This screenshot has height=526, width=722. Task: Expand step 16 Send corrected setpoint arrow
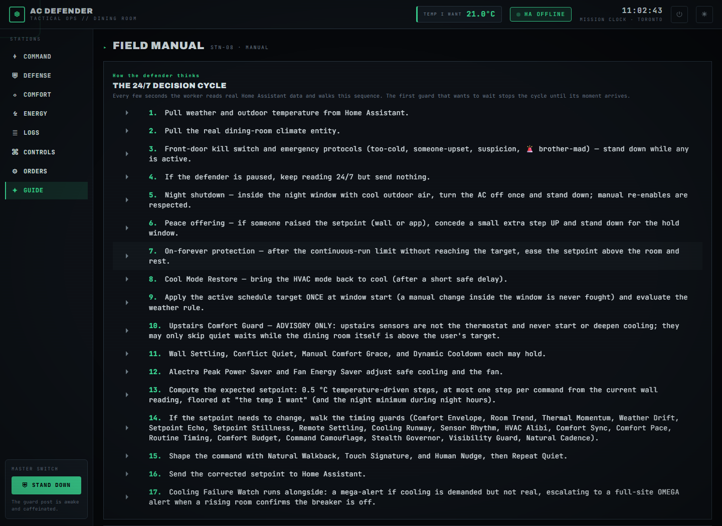point(127,474)
